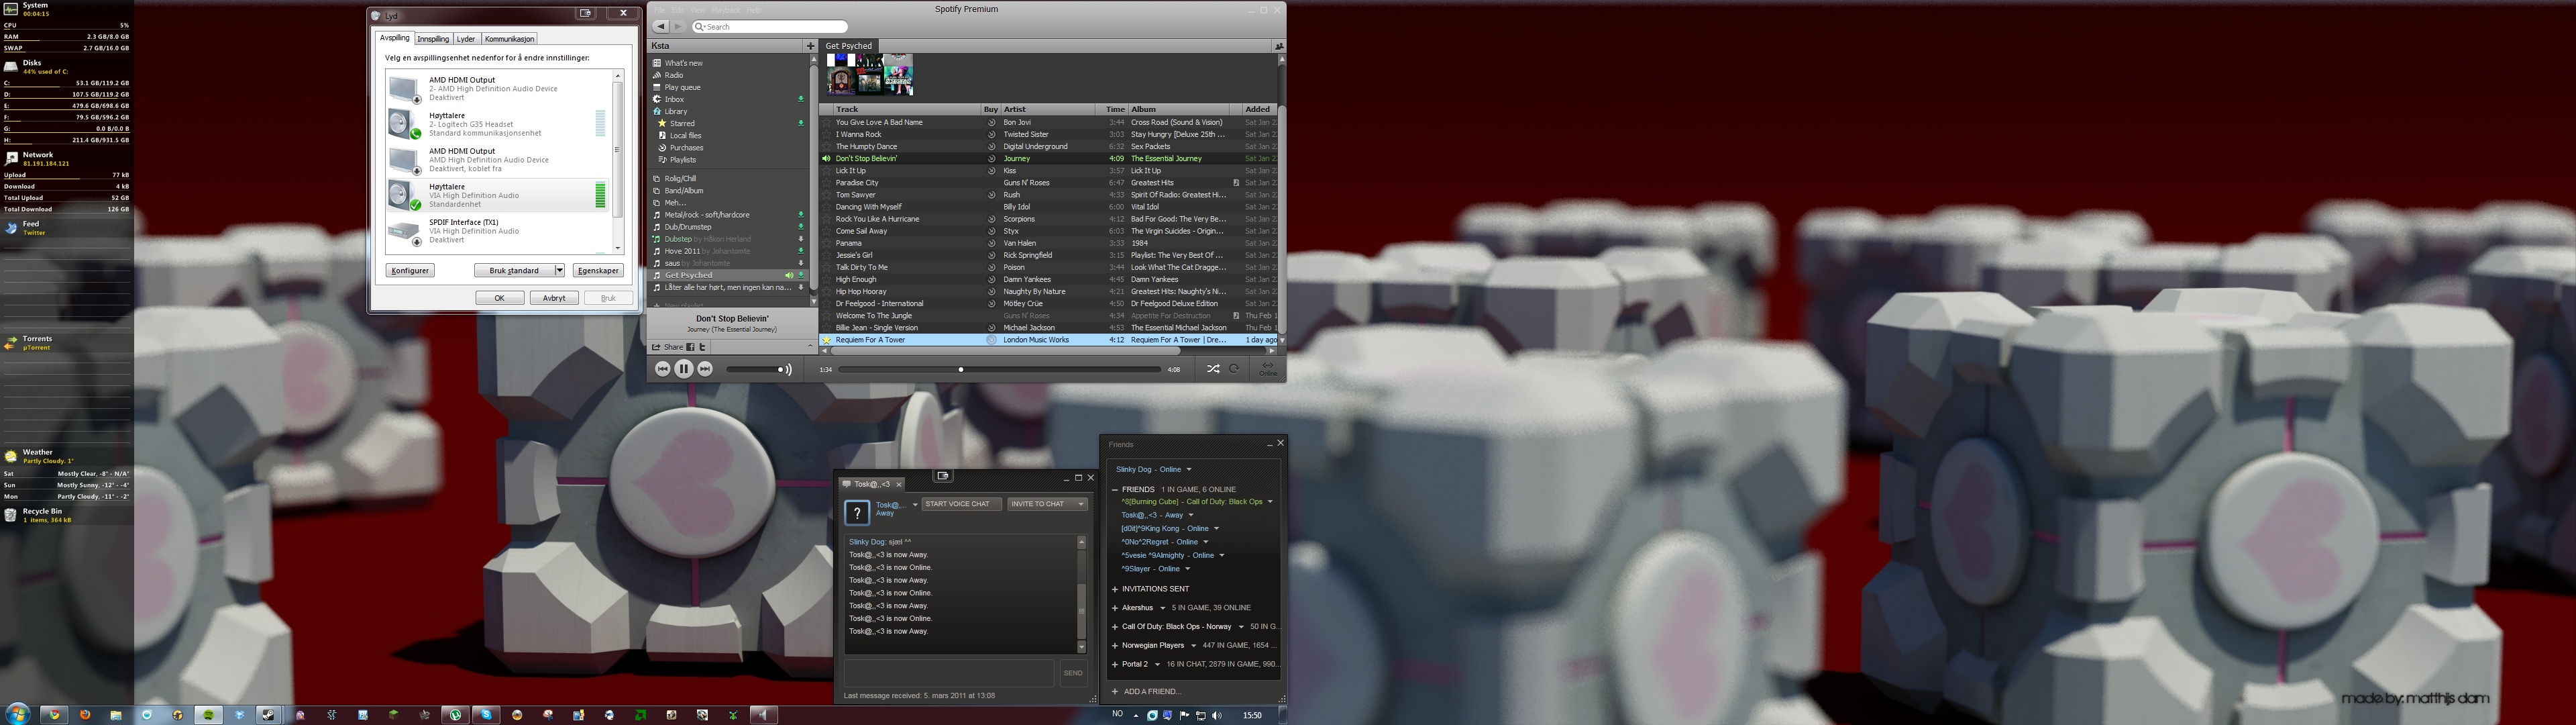Open Bruk standard dropdown arrow
The height and width of the screenshot is (725, 2576).
[559, 271]
